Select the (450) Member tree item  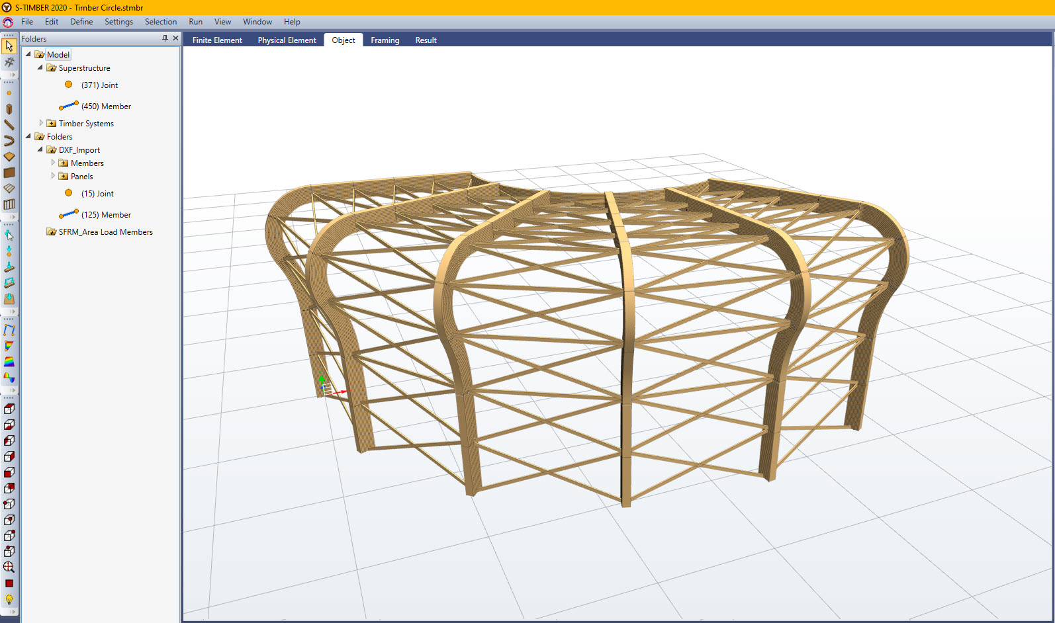pyautogui.click(x=106, y=106)
